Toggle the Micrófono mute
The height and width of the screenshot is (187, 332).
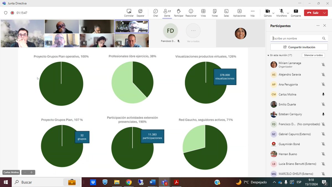click(x=281, y=13)
